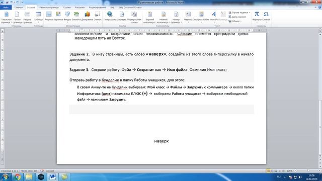
Task: Switch to the Рецензирование tab
Action: (98, 8)
